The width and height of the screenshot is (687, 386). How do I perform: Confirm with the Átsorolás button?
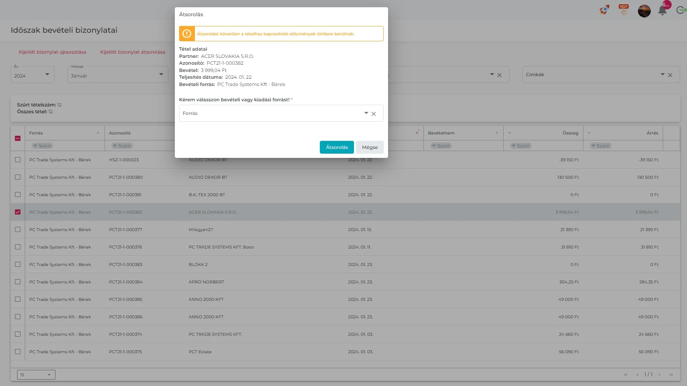[336, 147]
